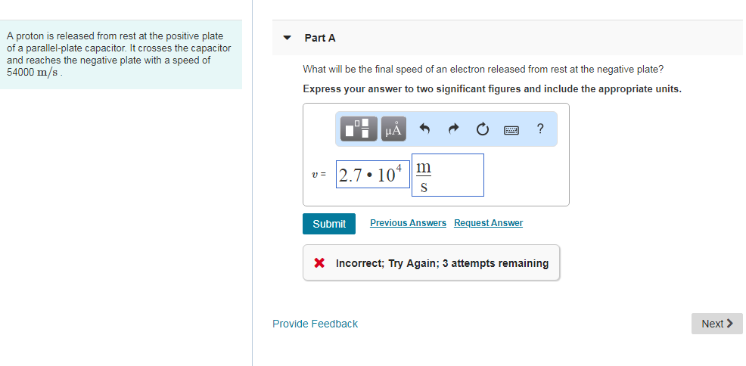Undo the last answer edit
The width and height of the screenshot is (746, 366).
tap(424, 129)
